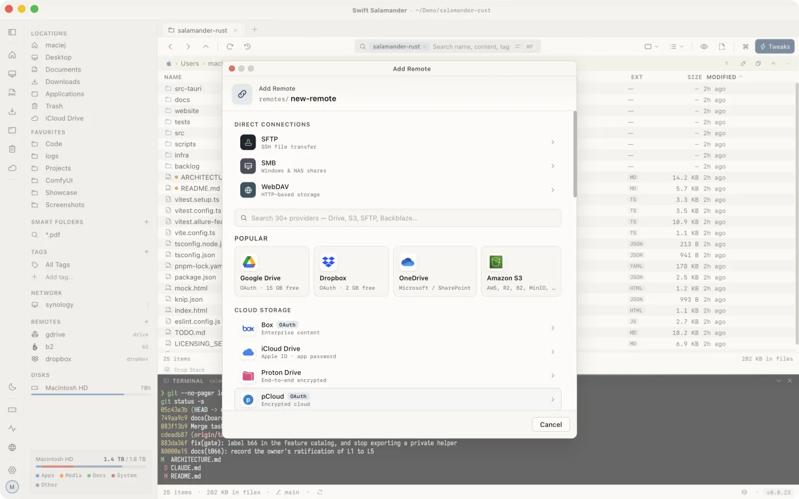Open the command palette ⌘ icon
The width and height of the screenshot is (799, 499).
745,47
